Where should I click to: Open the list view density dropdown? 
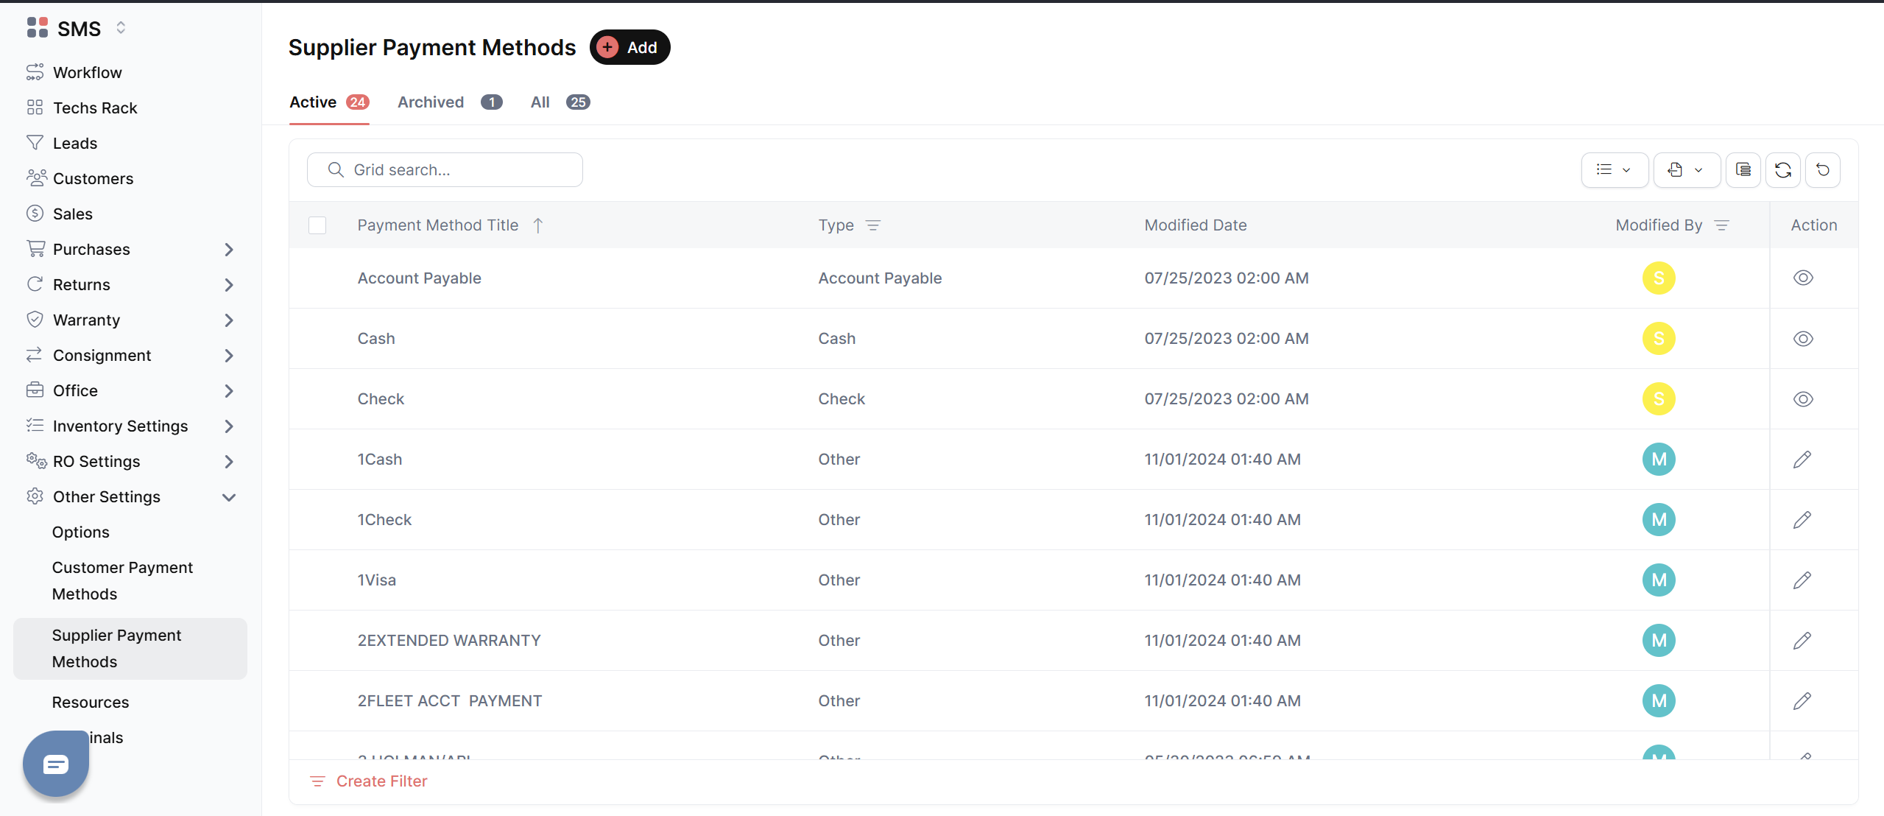coord(1614,170)
